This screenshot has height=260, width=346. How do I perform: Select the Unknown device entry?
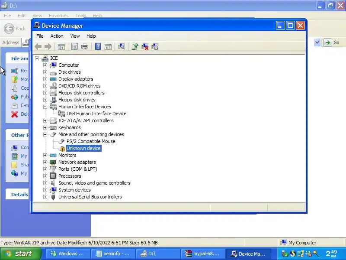click(83, 148)
